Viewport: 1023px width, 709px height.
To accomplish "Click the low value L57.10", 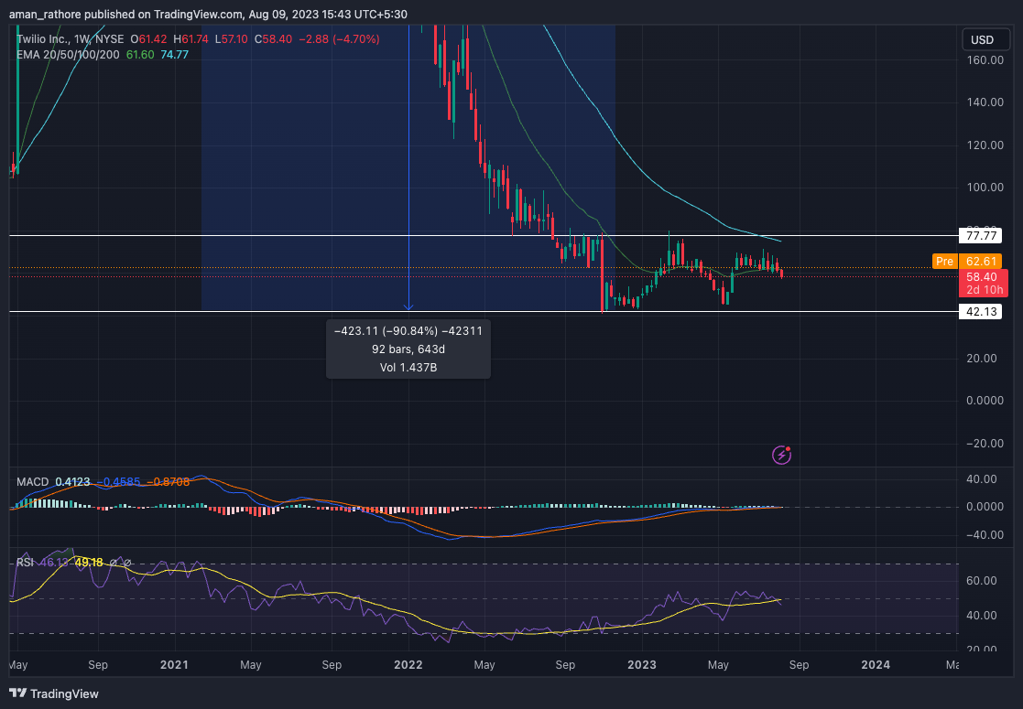I will coord(231,39).
